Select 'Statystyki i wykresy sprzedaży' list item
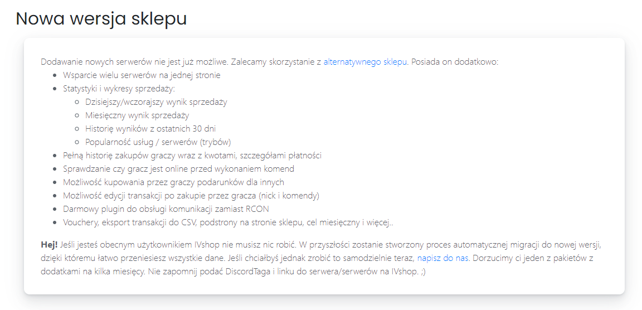Image resolution: width=642 pixels, height=310 pixels. point(119,89)
